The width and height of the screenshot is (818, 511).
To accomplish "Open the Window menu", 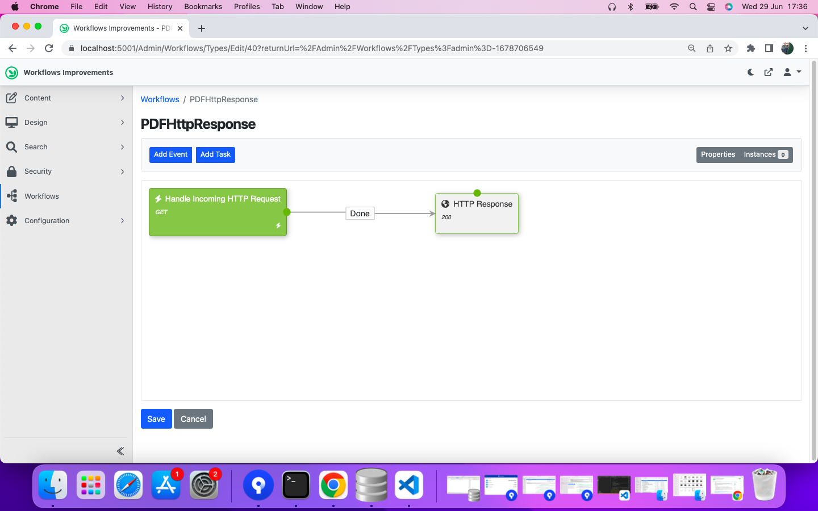I will click(309, 6).
